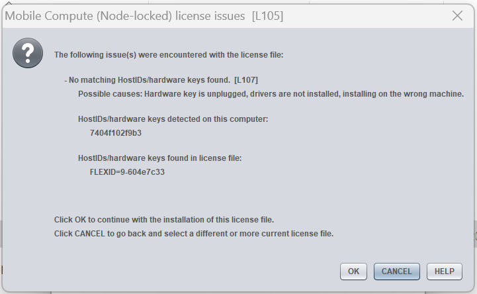Click the 'Click CANCEL to go back' instruction line
Viewport: 477px width, 294px height.
pos(193,233)
